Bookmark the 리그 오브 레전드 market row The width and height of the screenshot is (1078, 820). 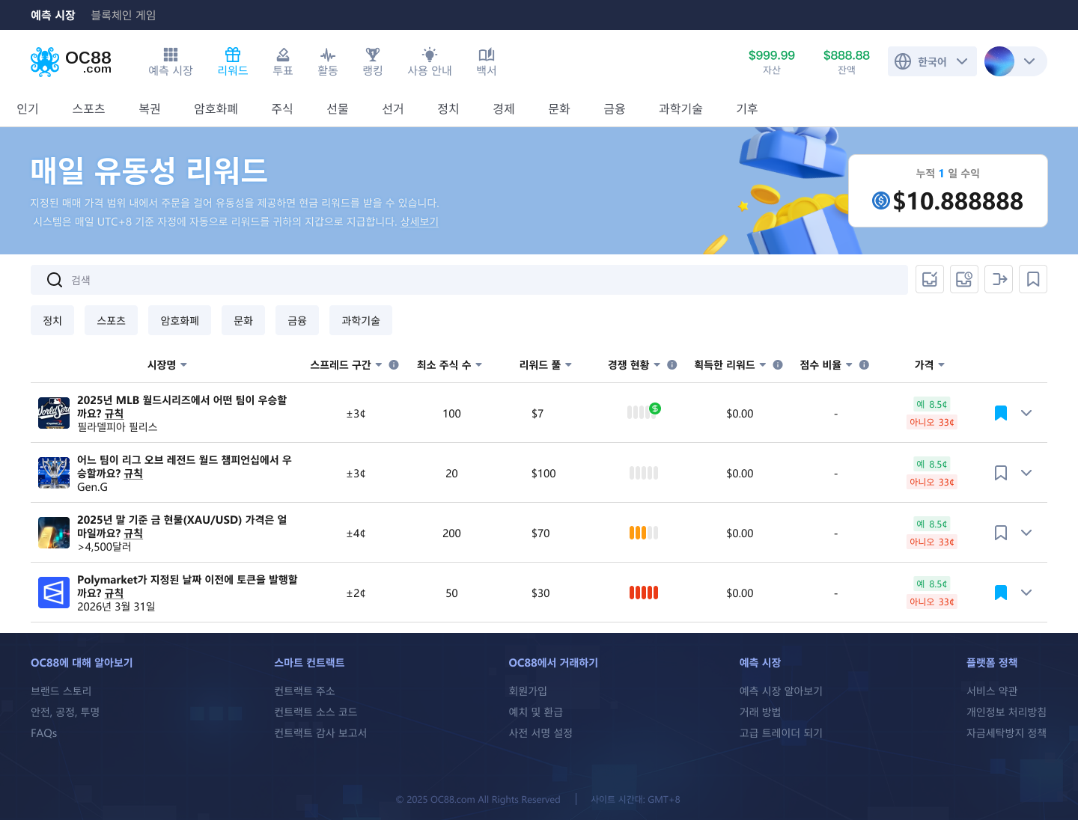click(x=1000, y=473)
